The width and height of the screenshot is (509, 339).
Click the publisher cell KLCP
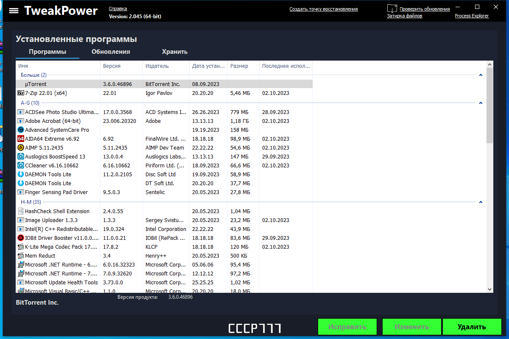point(152,247)
